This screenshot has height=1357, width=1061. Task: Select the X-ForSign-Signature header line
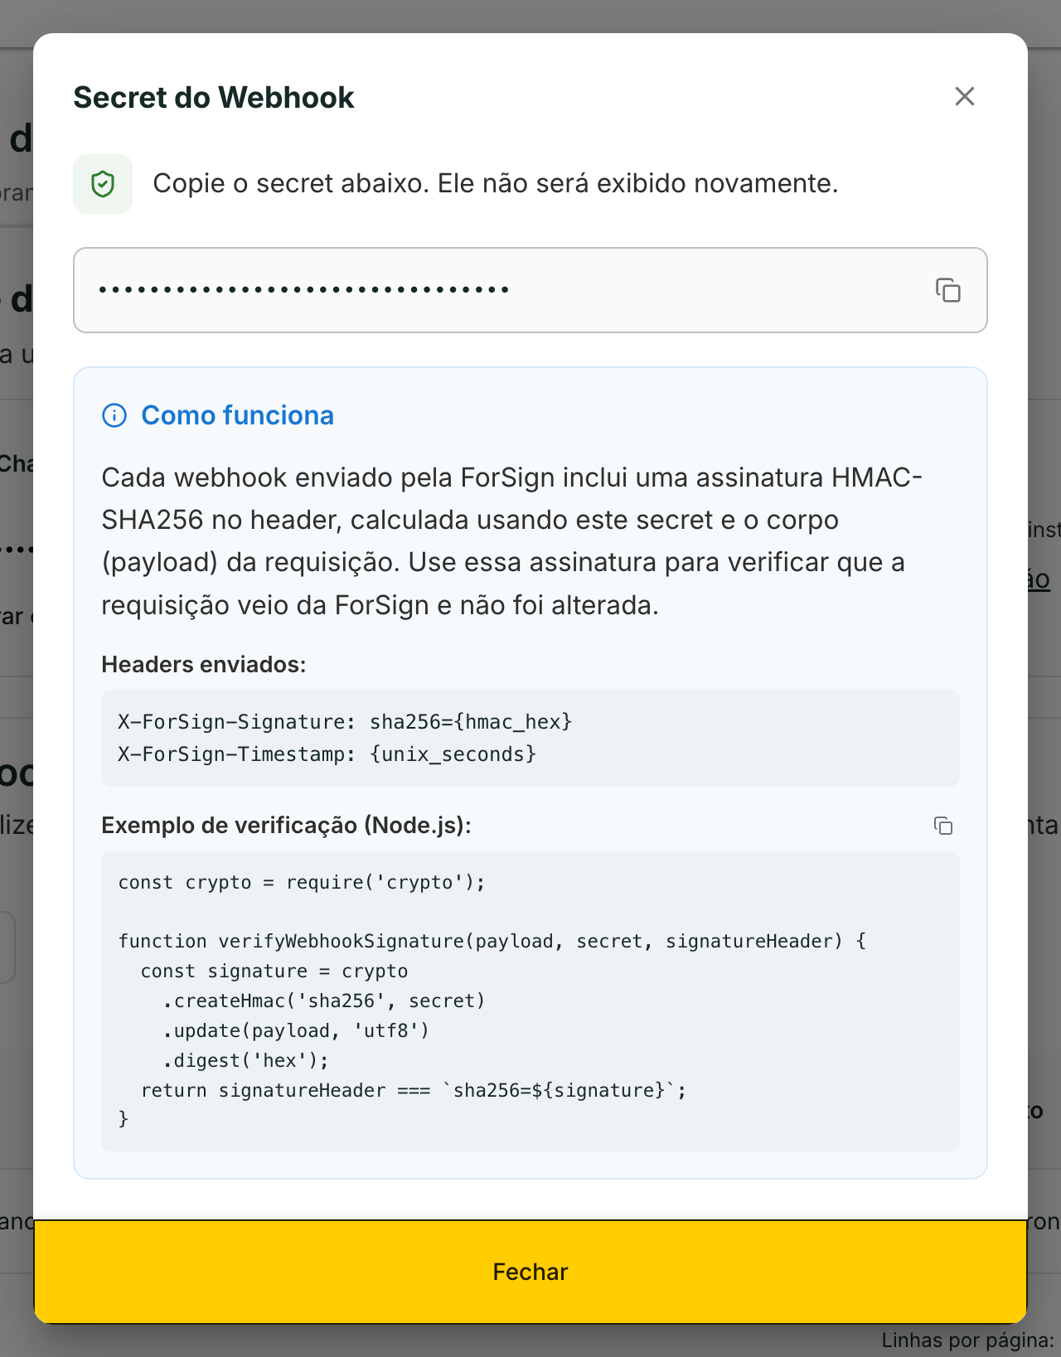coord(345,722)
